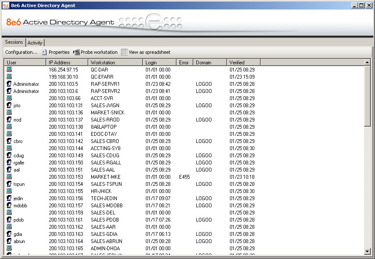This screenshot has width=375, height=259.
Task: Click the user icon beside gdia
Action: [x=9, y=234]
